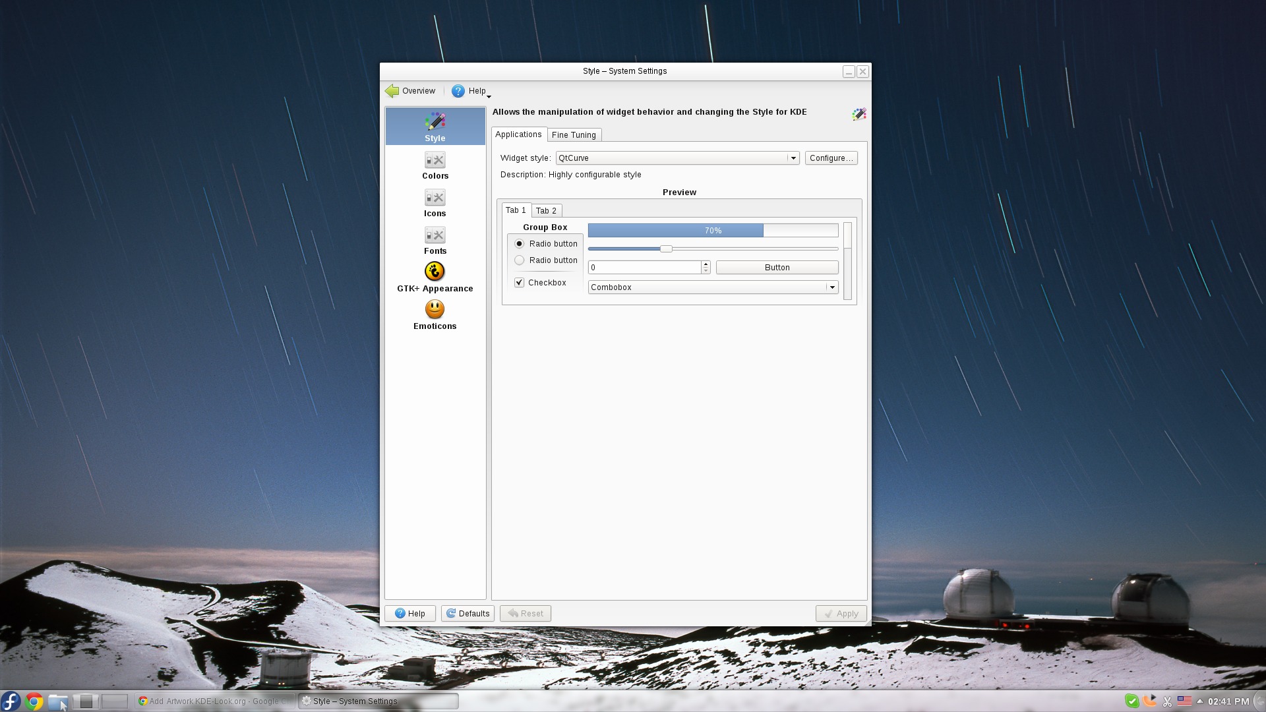
Task: Open the preview Combobox dropdown
Action: coord(832,287)
